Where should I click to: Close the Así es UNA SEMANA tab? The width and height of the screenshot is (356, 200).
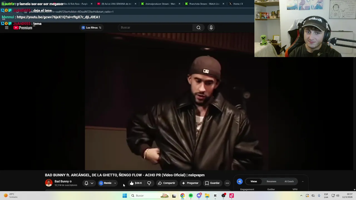pos(135,4)
